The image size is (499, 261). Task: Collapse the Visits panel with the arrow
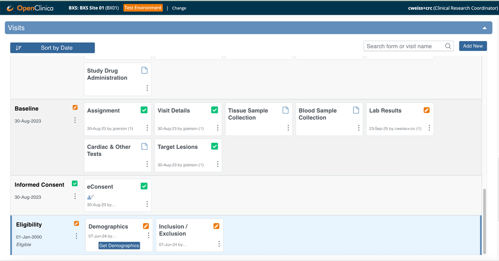(484, 28)
